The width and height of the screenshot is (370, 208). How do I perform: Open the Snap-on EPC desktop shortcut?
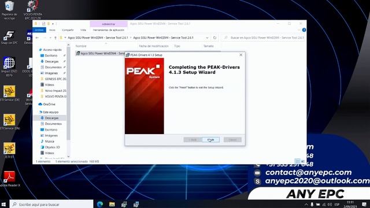[9, 37]
